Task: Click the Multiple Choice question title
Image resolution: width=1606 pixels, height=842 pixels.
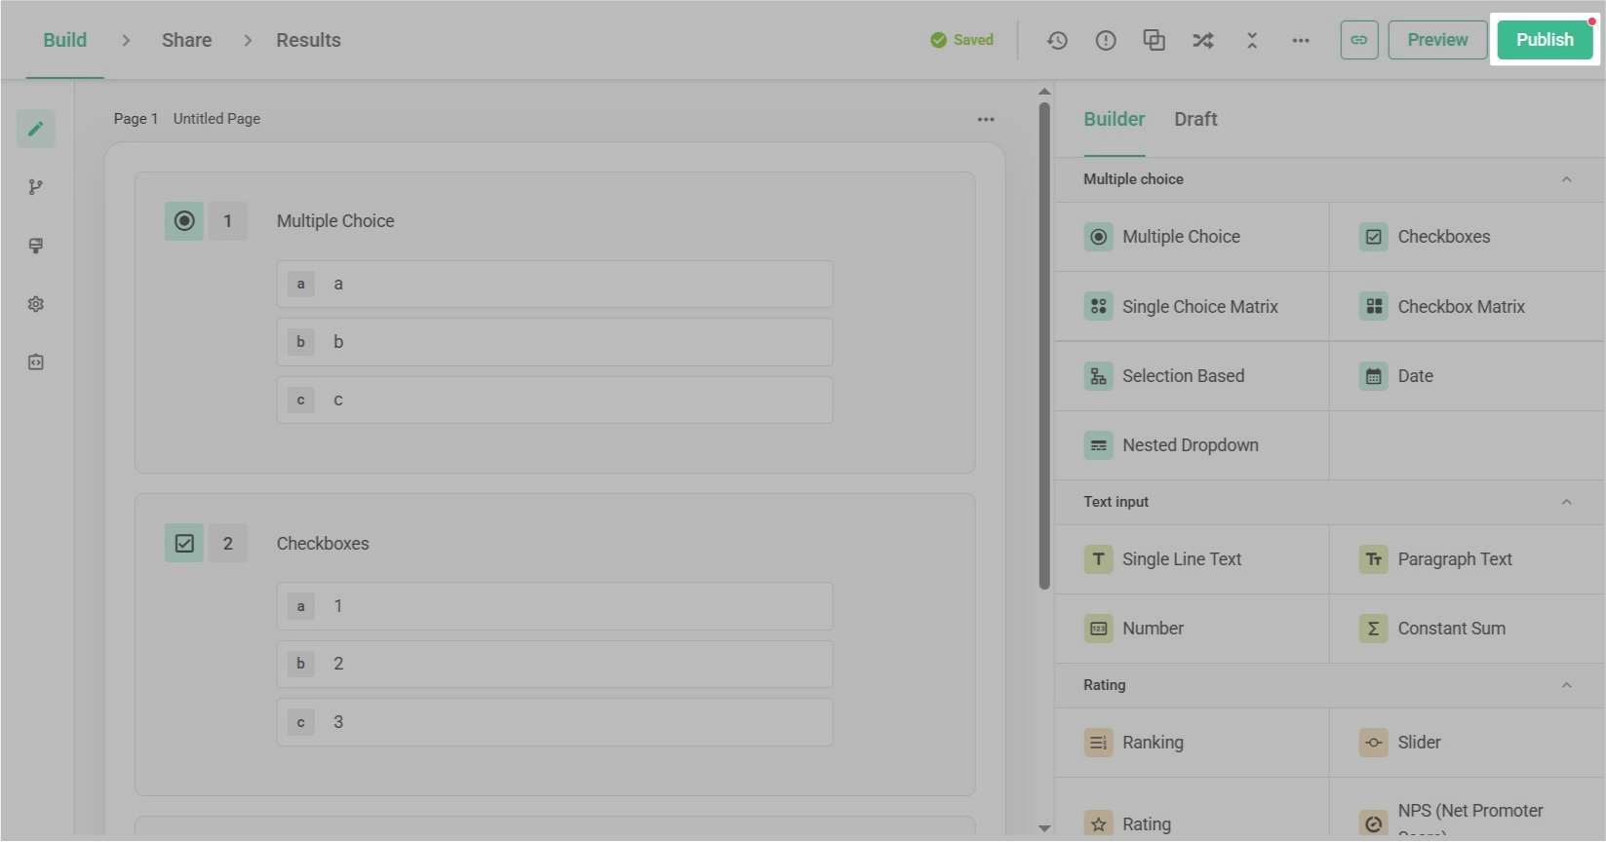Action: (x=335, y=221)
